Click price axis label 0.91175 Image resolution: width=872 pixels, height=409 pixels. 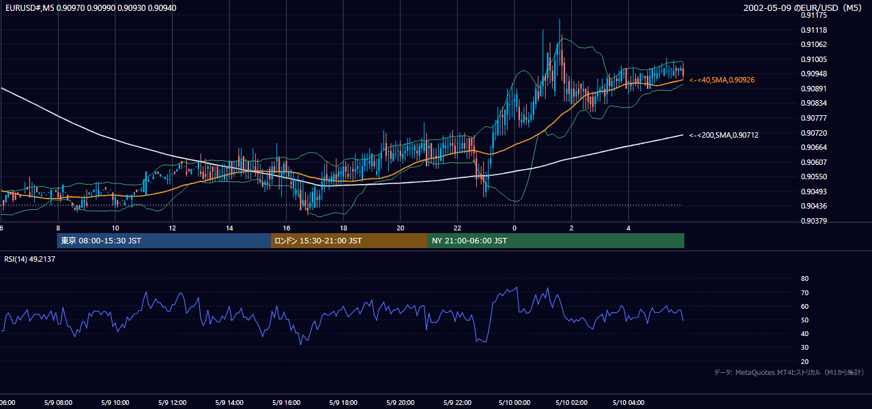tap(813, 15)
